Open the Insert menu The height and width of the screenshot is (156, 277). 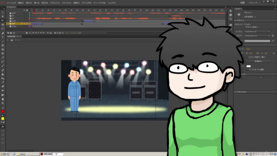(36, 3)
